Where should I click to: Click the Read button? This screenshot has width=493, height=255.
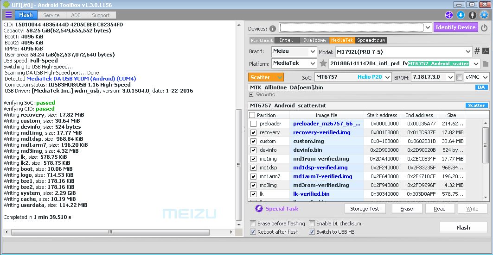tap(440, 209)
